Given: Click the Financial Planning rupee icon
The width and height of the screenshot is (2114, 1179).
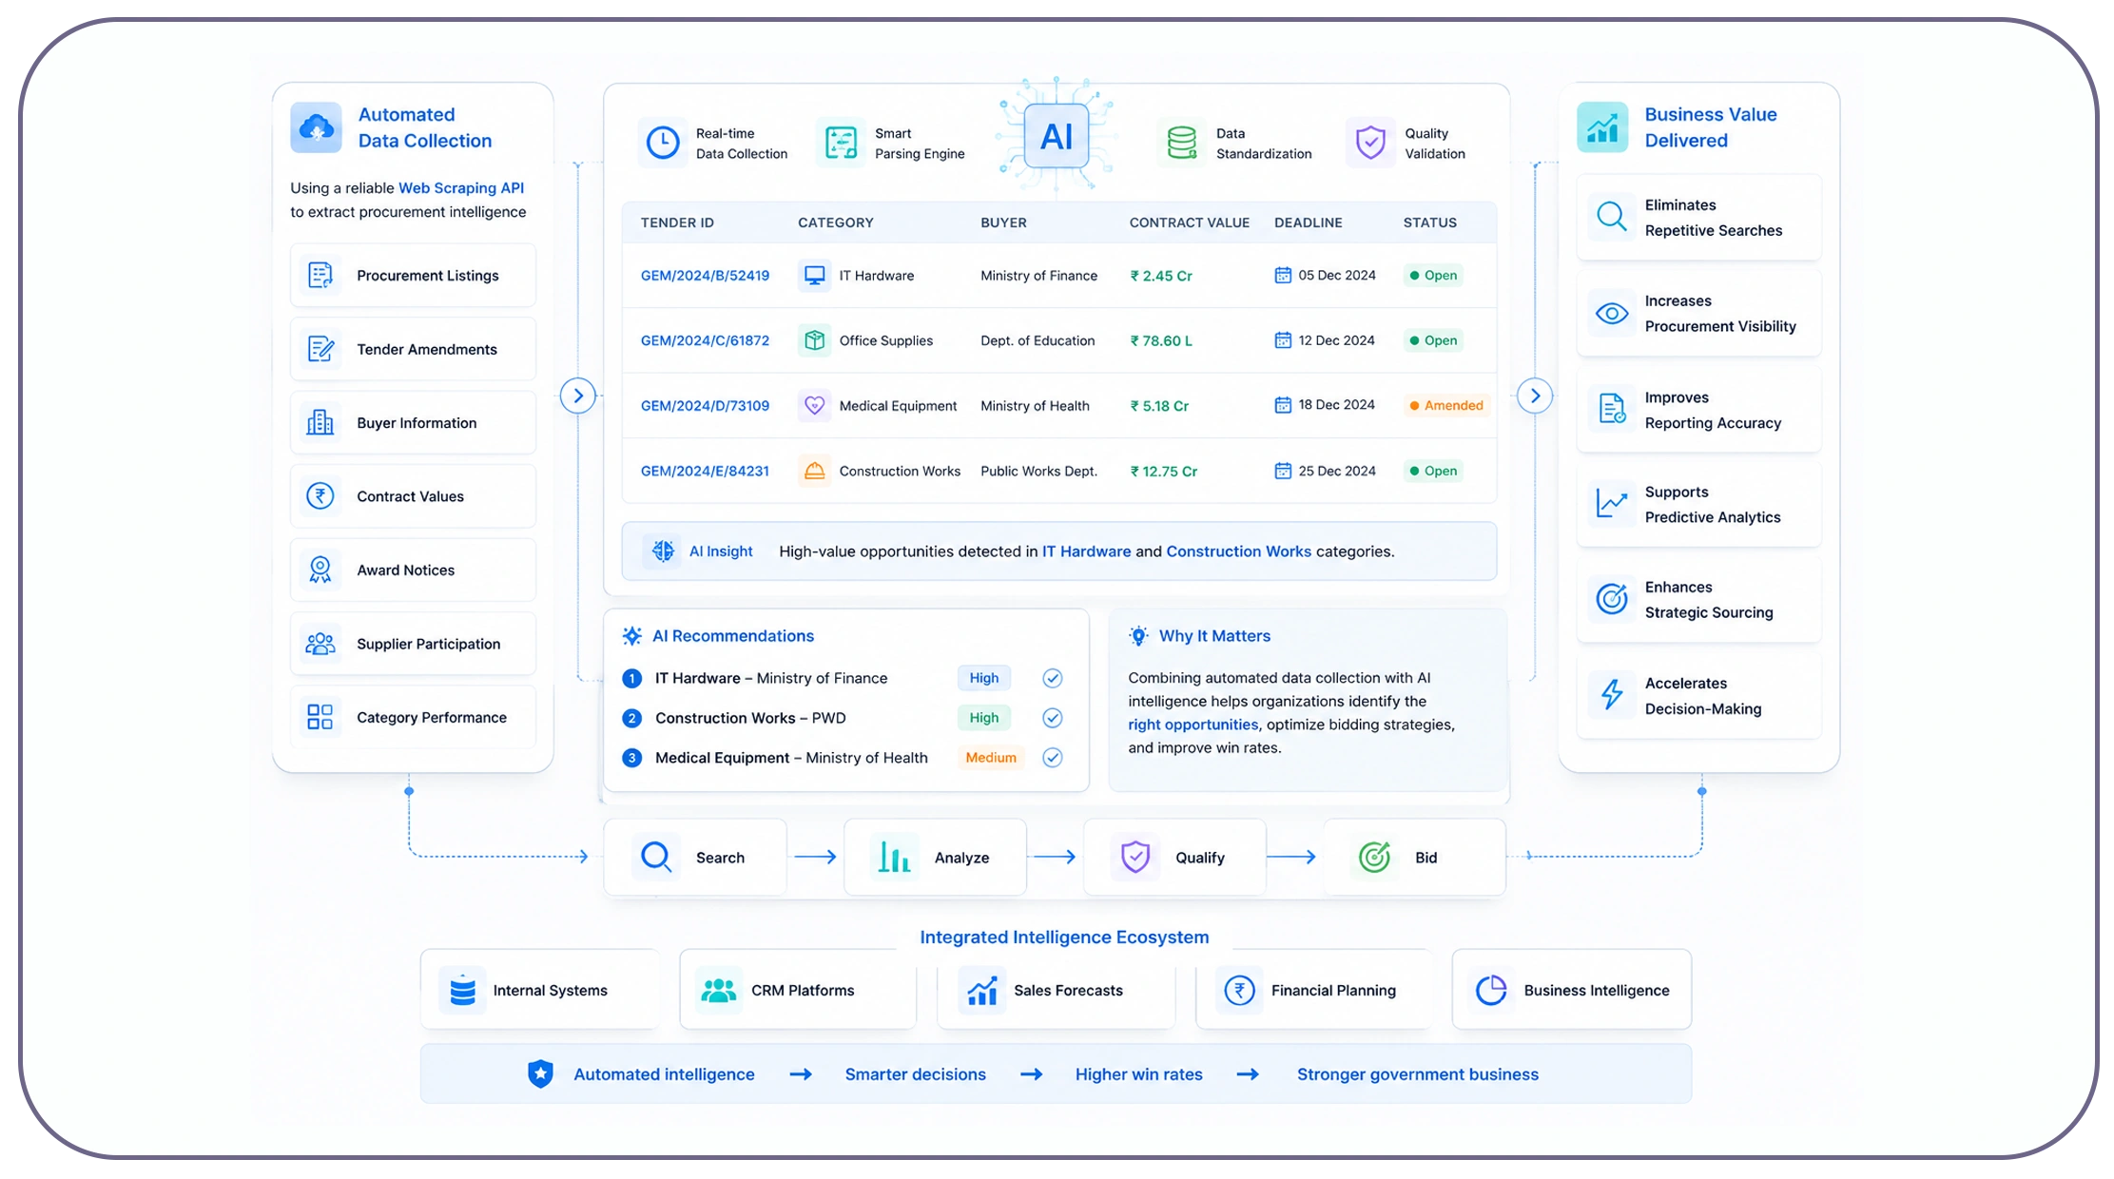Looking at the screenshot, I should tap(1240, 990).
